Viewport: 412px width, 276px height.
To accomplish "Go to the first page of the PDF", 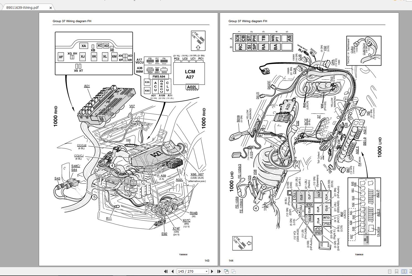I will 166,272.
